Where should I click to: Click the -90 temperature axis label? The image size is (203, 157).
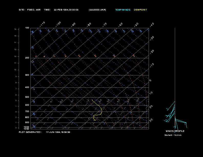[73, 25]
